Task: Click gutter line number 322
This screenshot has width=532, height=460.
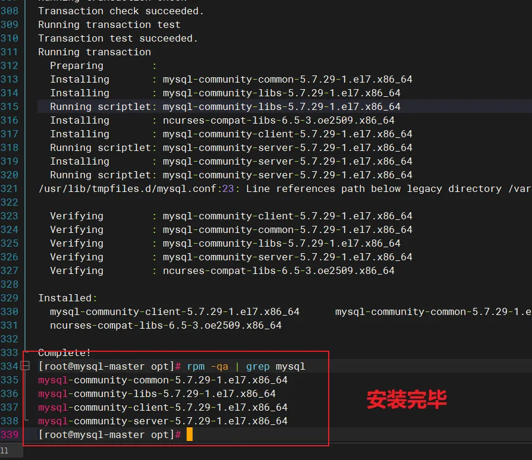Action: [x=10, y=202]
